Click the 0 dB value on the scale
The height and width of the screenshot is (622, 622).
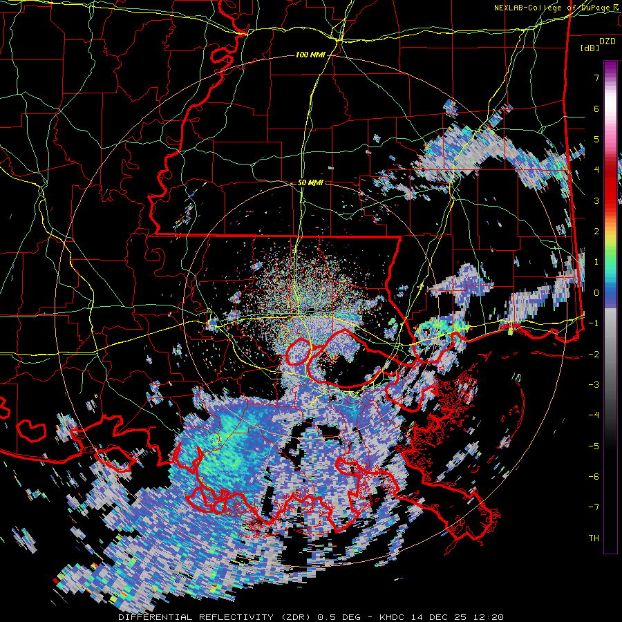(x=596, y=293)
